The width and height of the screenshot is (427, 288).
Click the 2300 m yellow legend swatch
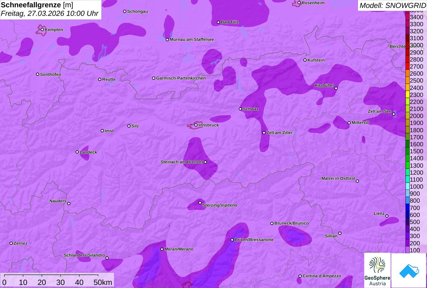coord(407,94)
